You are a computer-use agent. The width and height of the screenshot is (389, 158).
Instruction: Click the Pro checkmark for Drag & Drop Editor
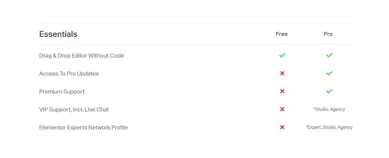329,56
